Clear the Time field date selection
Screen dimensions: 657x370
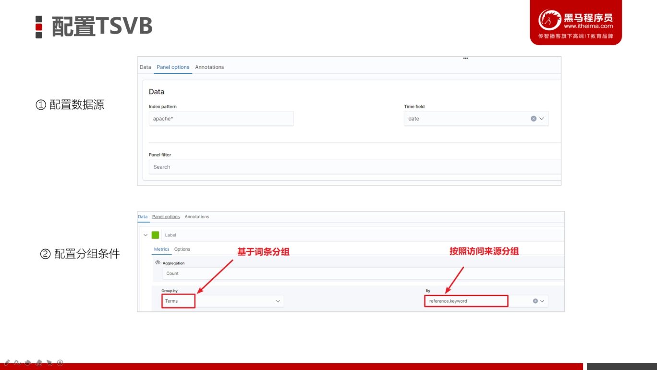tap(534, 119)
